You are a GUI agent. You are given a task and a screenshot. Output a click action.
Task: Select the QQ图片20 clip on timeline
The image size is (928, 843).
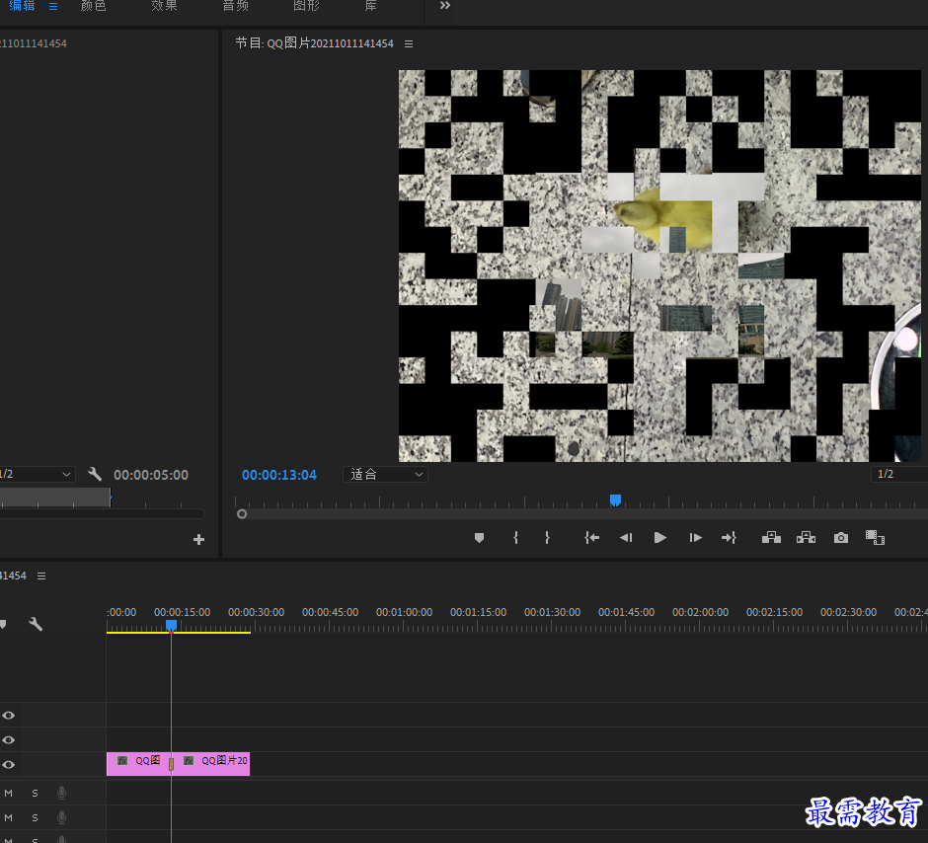click(212, 764)
